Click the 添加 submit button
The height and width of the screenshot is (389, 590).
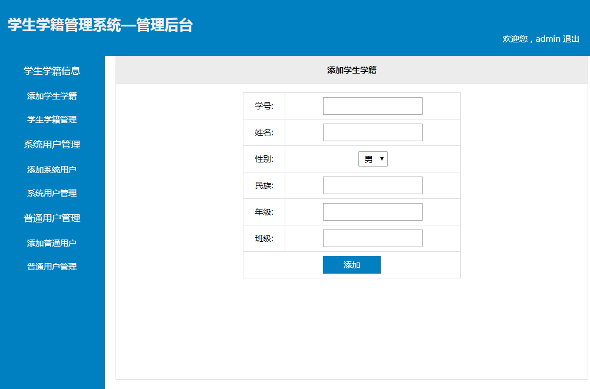pos(351,264)
